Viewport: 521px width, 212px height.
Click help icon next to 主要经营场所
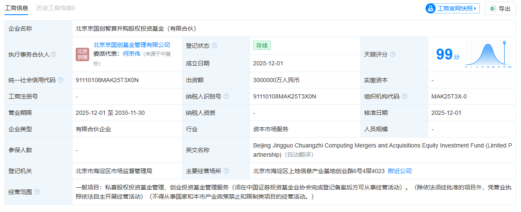226,171
